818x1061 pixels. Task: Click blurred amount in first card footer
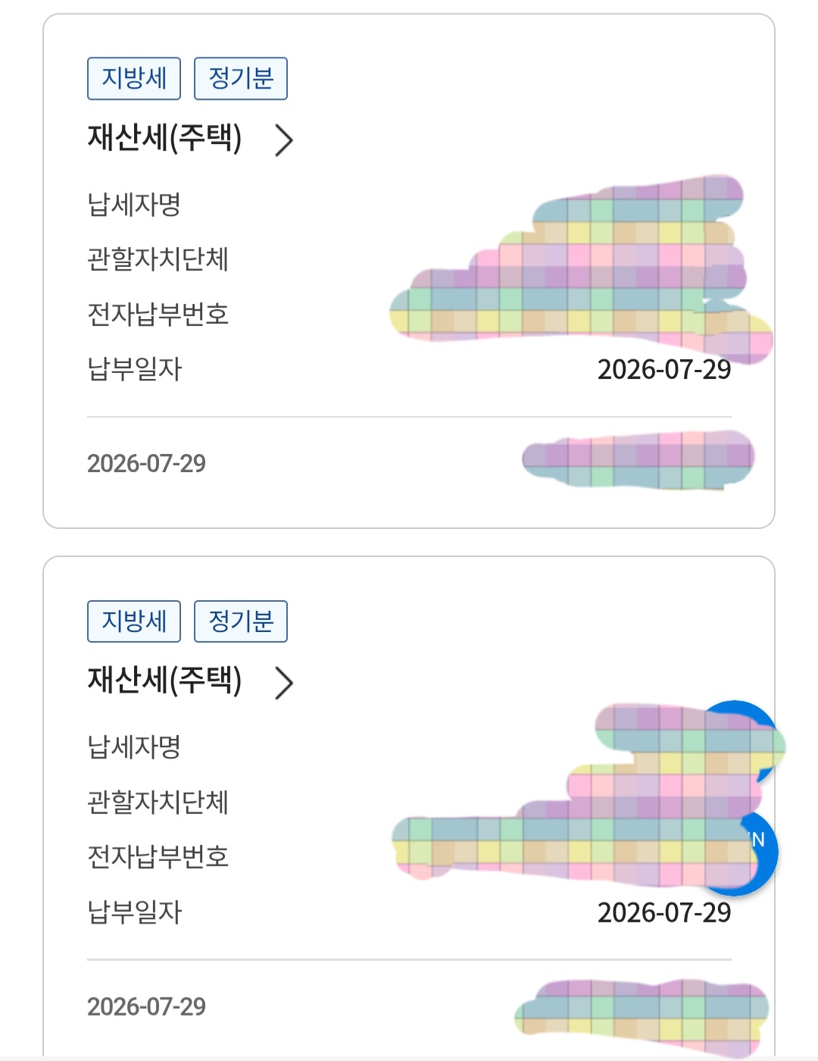(638, 460)
